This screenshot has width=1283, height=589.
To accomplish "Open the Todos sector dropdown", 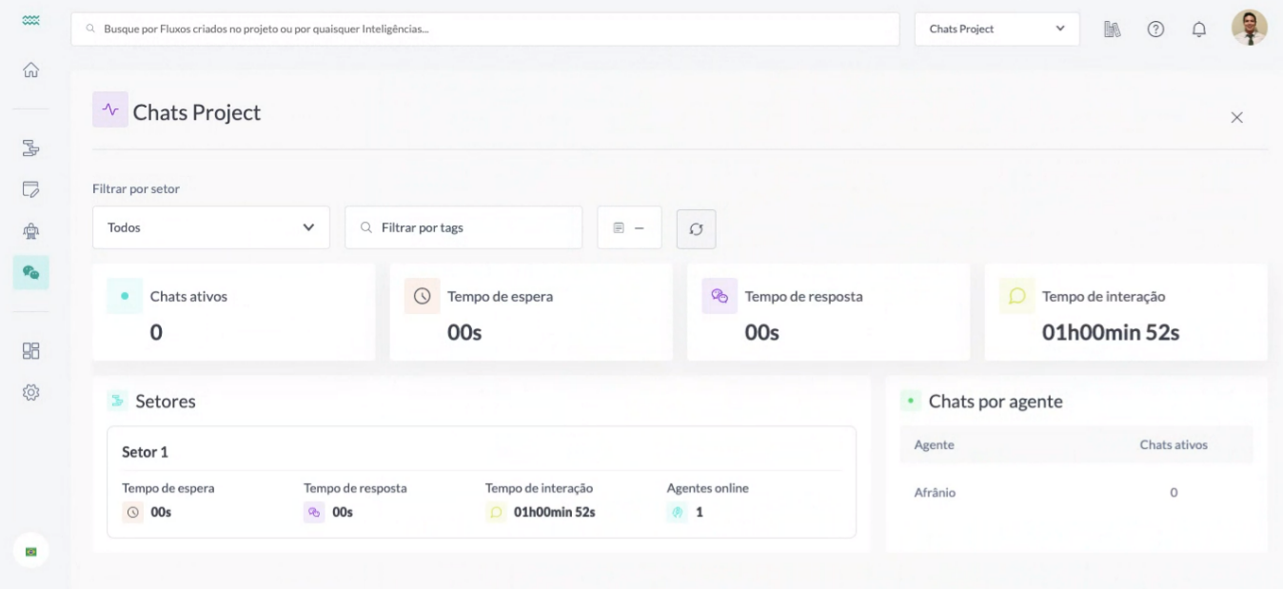I will [x=210, y=227].
